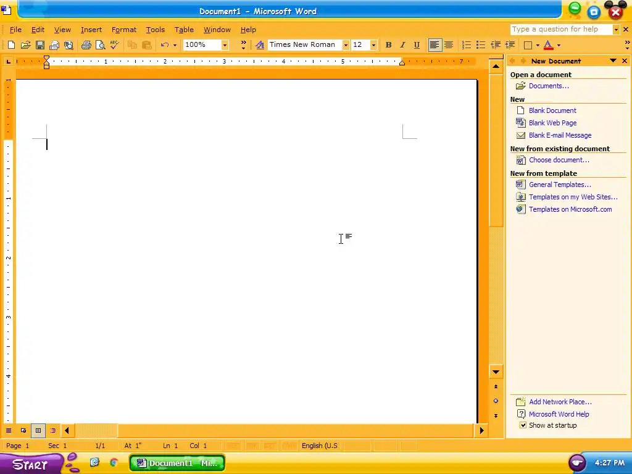Click the Blank Document link
Screen dimensions: 632x474
click(552, 110)
